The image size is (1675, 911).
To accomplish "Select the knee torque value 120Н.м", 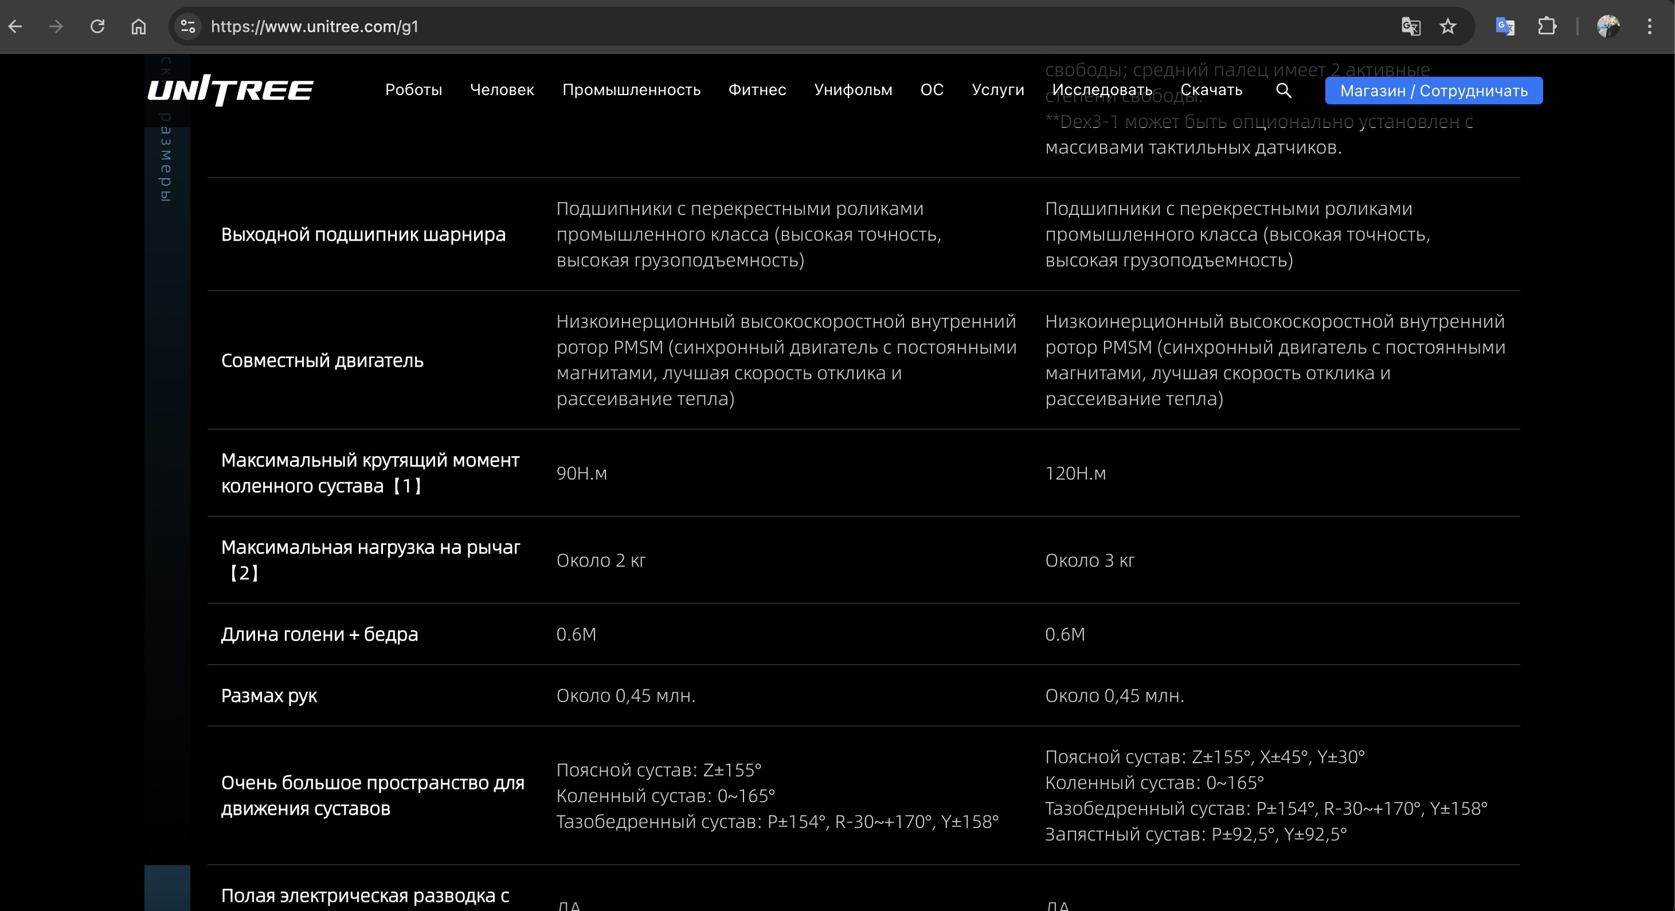I will click(1075, 473).
